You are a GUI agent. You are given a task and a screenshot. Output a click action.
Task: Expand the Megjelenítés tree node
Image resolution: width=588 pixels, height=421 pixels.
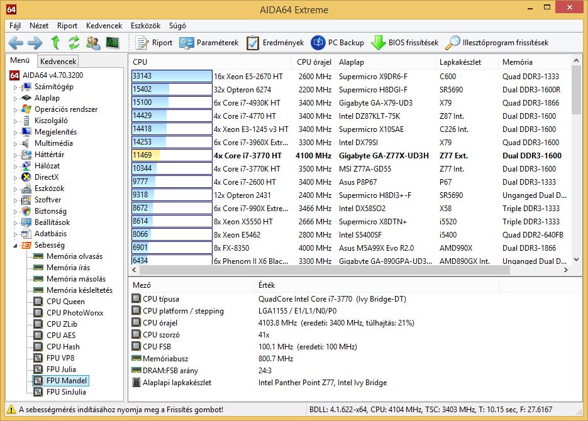click(15, 132)
